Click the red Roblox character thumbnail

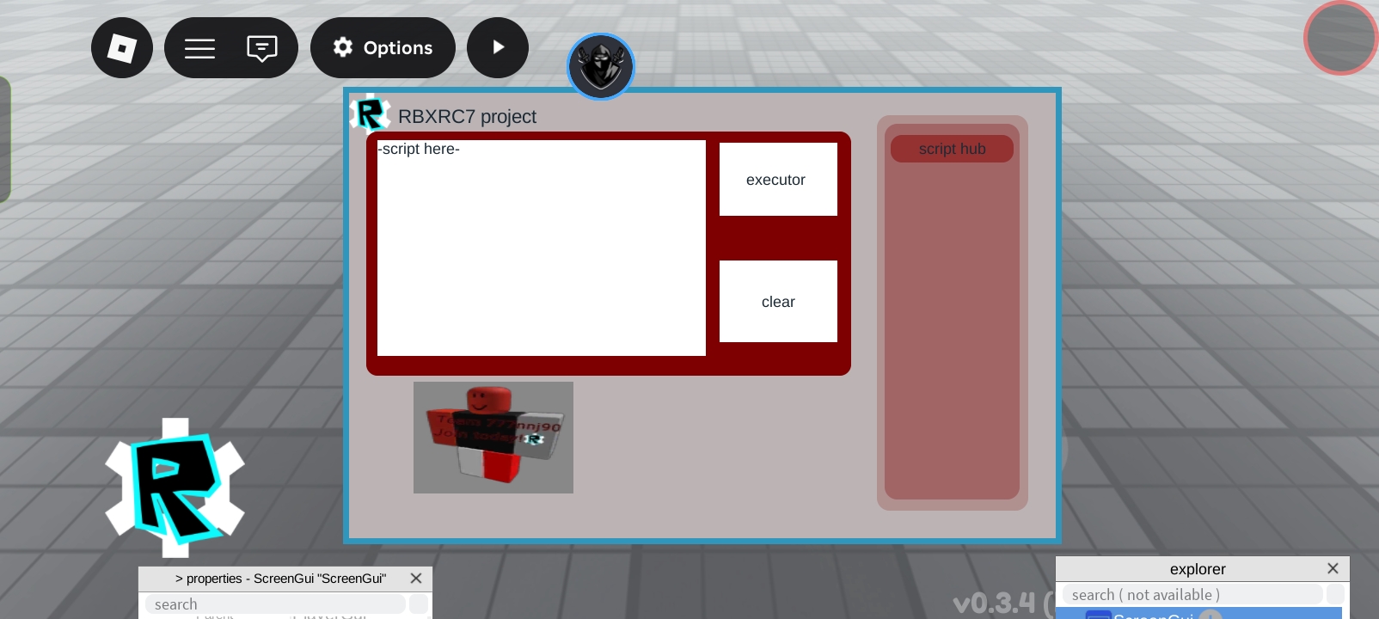pos(493,438)
